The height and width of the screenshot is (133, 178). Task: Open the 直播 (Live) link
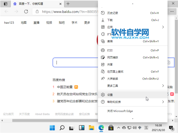coord(36,23)
